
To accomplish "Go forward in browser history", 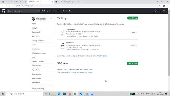I will [x=6, y=6].
